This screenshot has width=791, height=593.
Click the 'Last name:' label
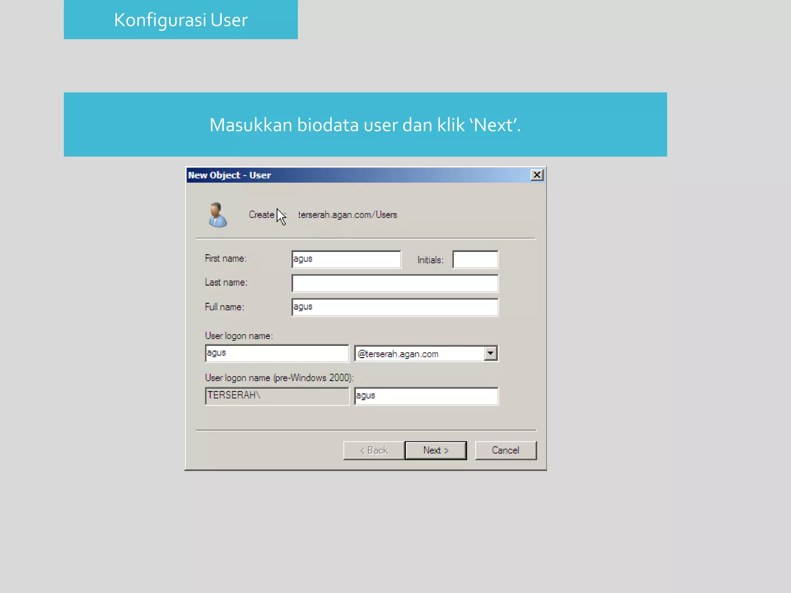(226, 282)
